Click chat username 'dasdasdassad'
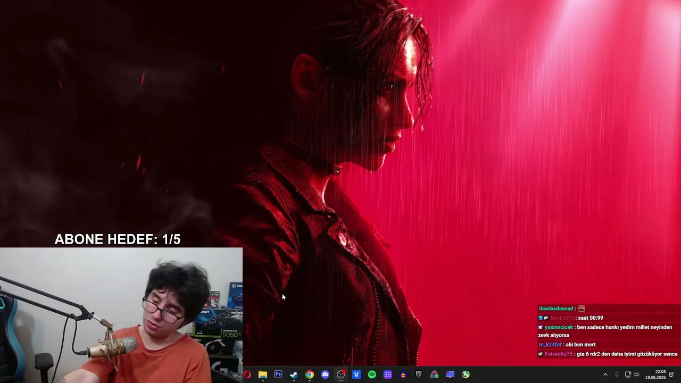 tap(556, 309)
